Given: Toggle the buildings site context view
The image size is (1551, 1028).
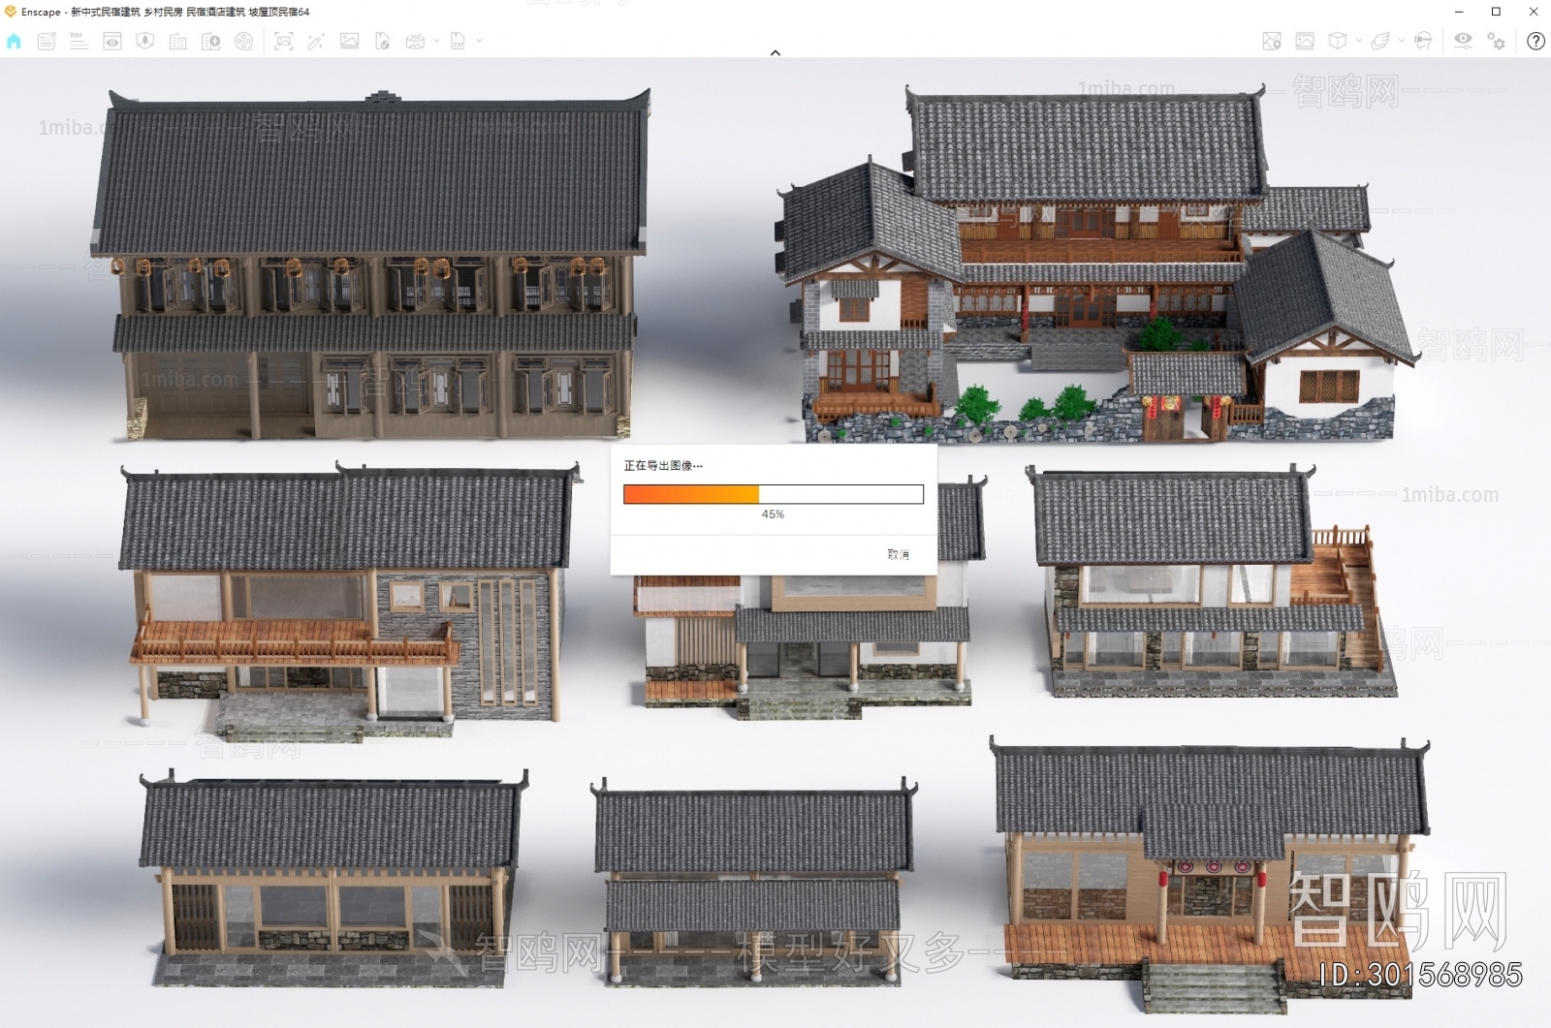Looking at the screenshot, I should pyautogui.click(x=177, y=42).
